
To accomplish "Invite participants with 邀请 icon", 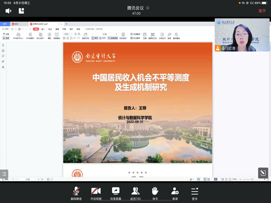I will click(x=175, y=193).
